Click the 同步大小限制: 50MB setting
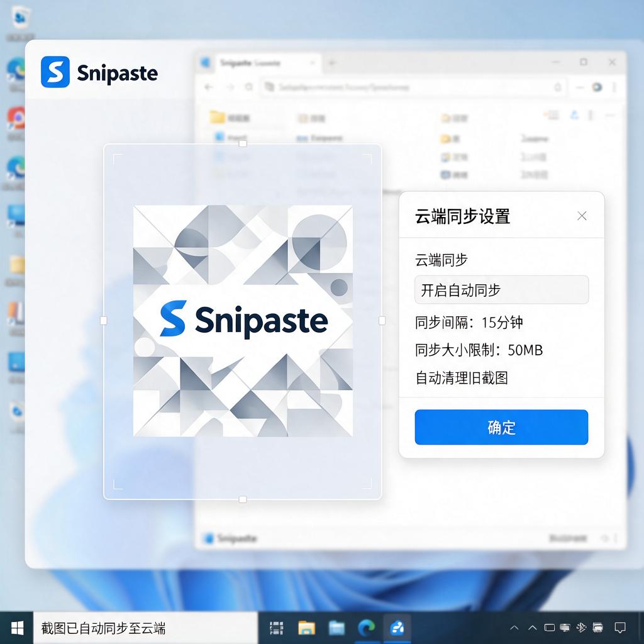The image size is (644, 644). (x=479, y=350)
